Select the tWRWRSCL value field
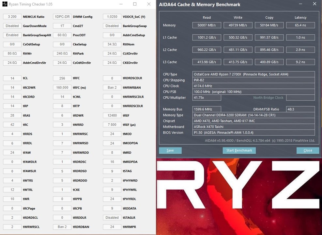Viewport: 322px width, 235px height. (12, 227)
